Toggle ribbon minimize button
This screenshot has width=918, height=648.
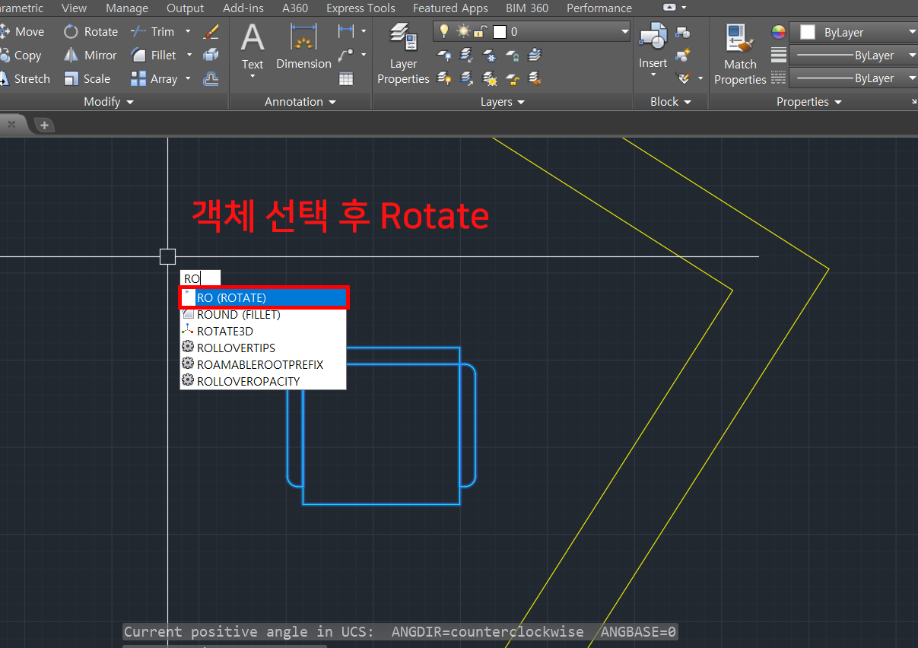coord(669,8)
